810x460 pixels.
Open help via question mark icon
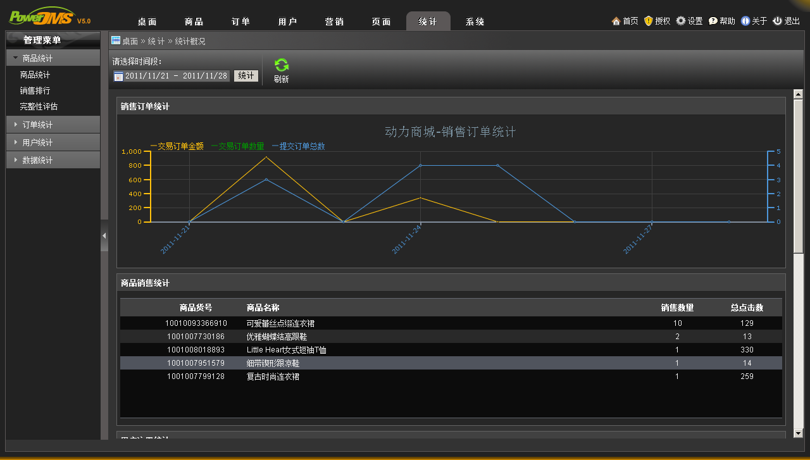point(713,21)
